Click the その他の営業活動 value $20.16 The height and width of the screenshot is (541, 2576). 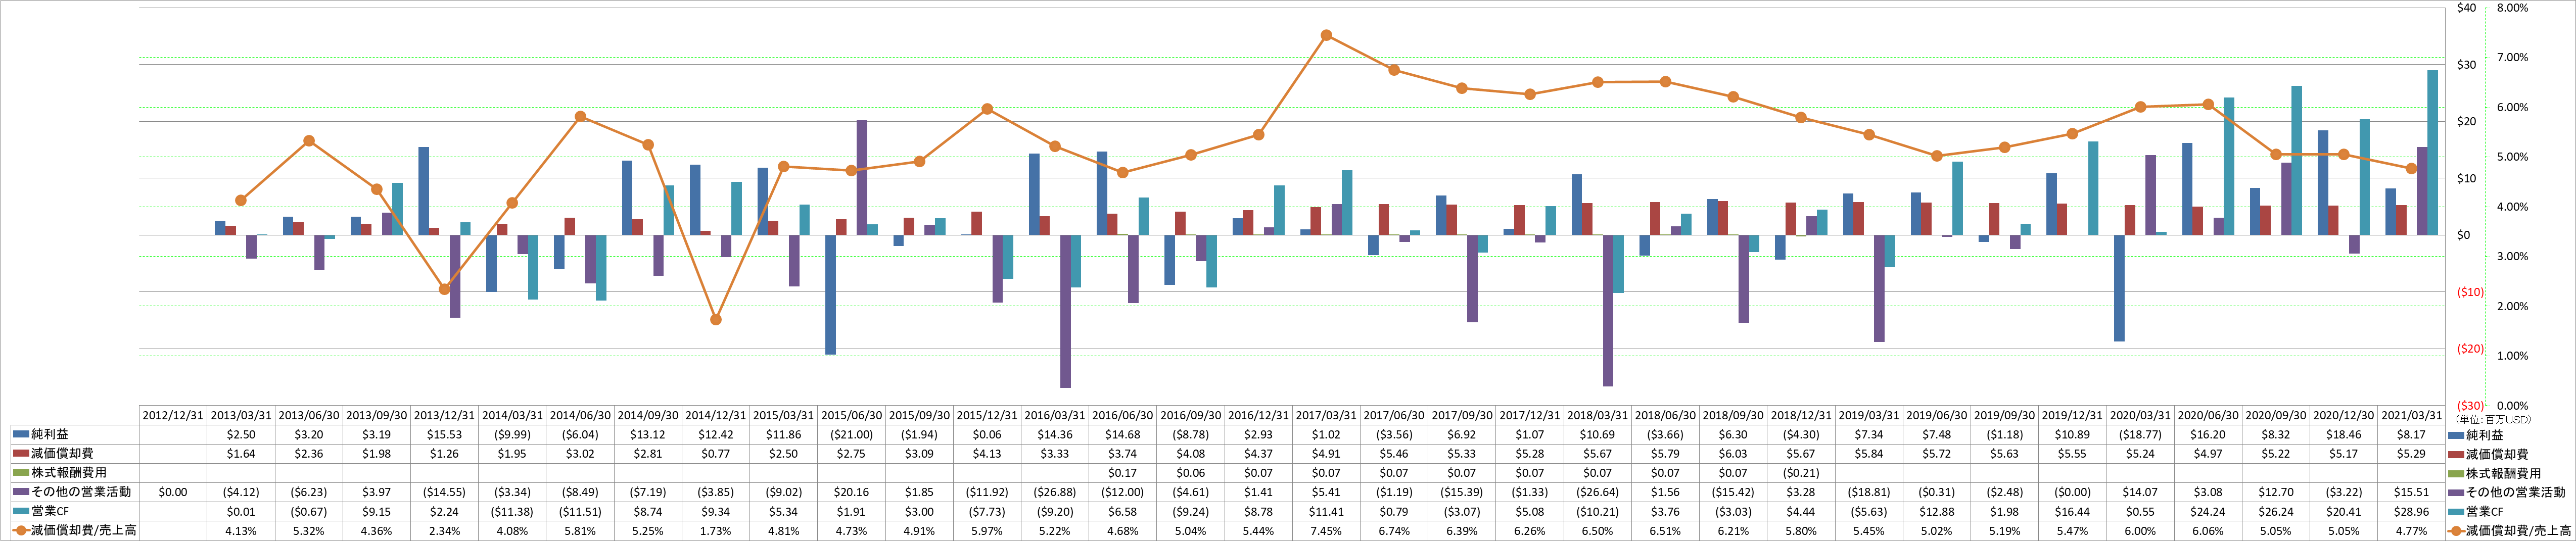[851, 492]
